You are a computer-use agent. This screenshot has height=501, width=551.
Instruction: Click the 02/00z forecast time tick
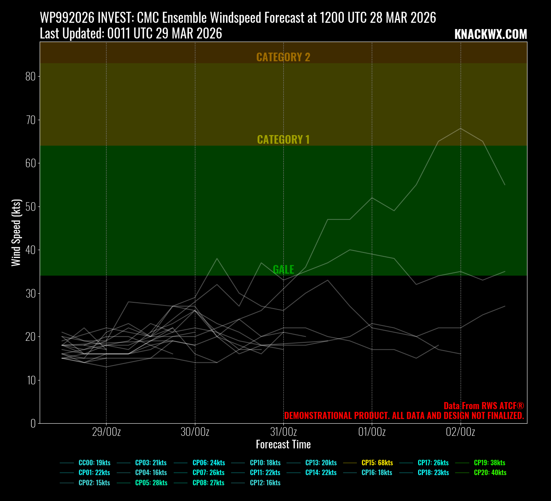coord(461,432)
